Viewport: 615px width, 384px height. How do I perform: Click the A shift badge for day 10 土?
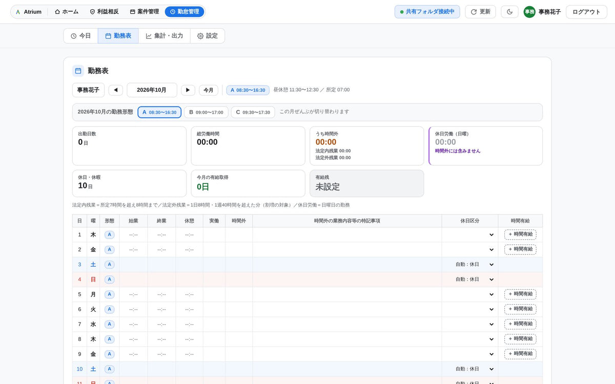(109, 369)
